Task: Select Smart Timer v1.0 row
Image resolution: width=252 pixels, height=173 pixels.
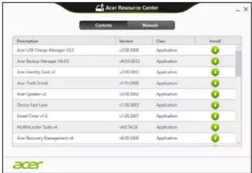Action: click(x=124, y=116)
